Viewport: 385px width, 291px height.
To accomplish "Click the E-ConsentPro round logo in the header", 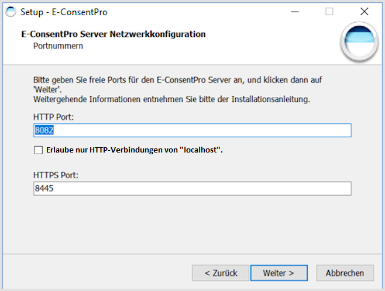I will pyautogui.click(x=359, y=41).
